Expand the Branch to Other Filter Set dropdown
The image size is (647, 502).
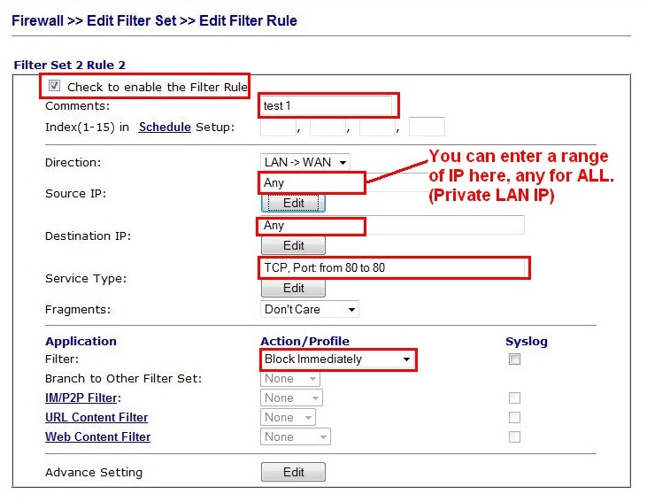point(290,379)
